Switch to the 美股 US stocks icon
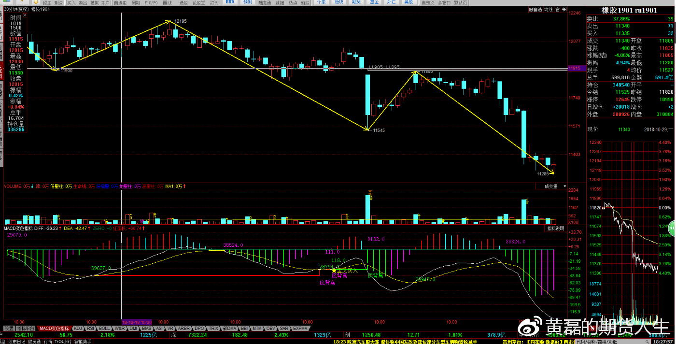 click(408, 2)
